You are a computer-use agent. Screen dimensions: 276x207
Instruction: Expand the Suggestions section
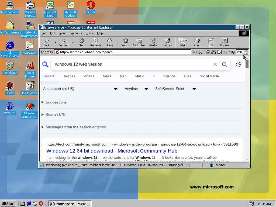tap(54, 102)
